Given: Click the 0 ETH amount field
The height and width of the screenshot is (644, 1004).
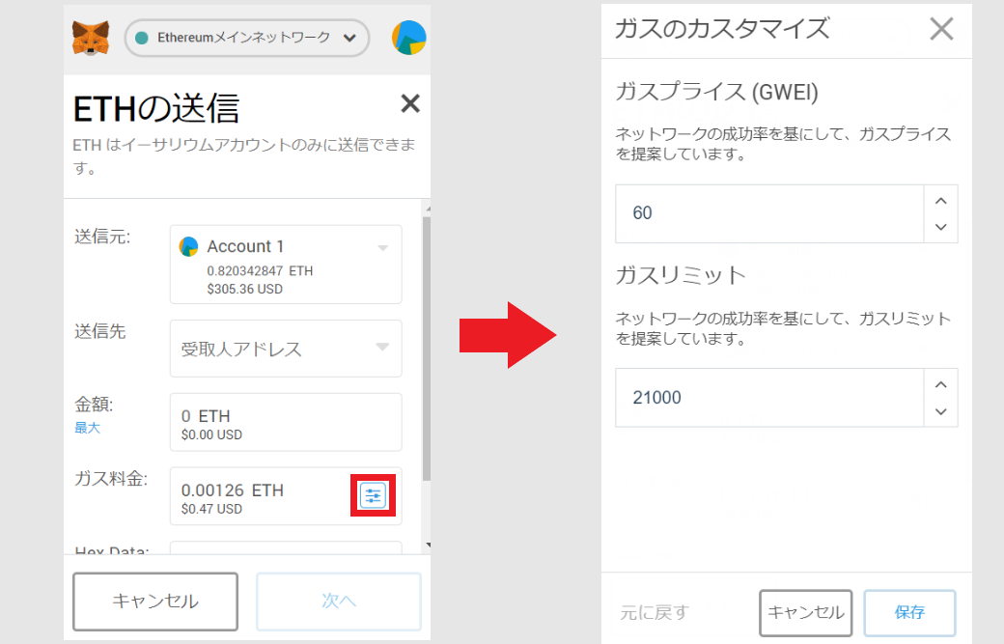Looking at the screenshot, I should point(286,423).
